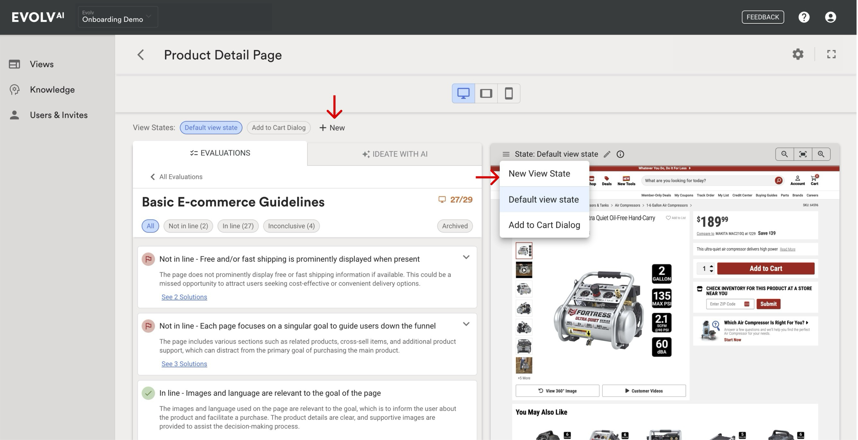Choose Default view state menu item
Image resolution: width=858 pixels, height=440 pixels.
544,199
